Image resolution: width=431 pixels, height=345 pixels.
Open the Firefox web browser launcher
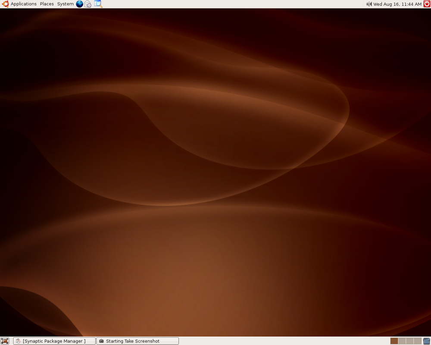coord(79,4)
